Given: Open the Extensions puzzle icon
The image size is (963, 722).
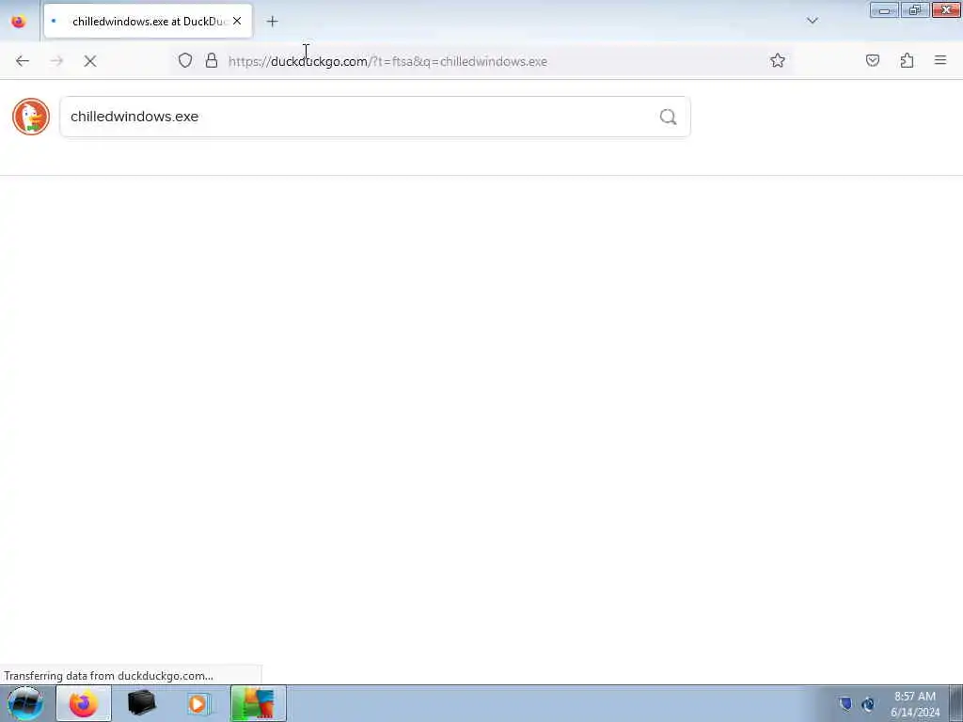Looking at the screenshot, I should [x=907, y=60].
